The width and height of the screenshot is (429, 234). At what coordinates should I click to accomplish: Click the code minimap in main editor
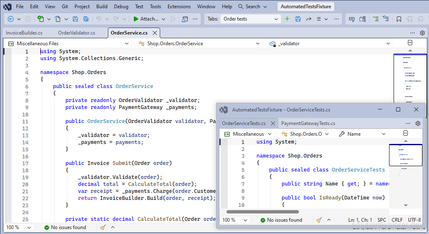[x=410, y=79]
